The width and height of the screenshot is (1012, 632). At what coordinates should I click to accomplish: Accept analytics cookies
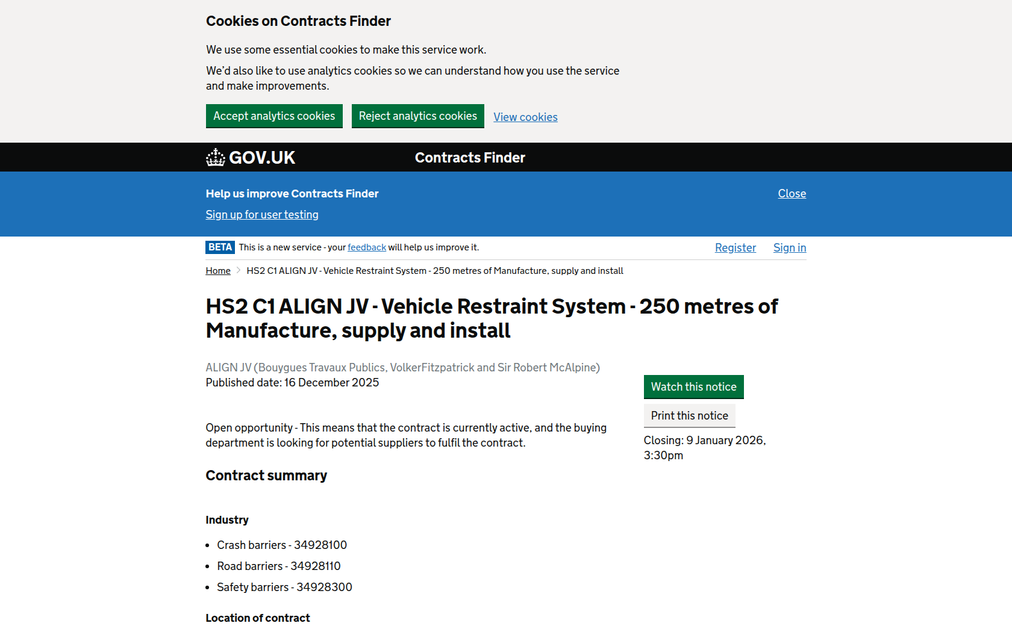[x=274, y=116]
